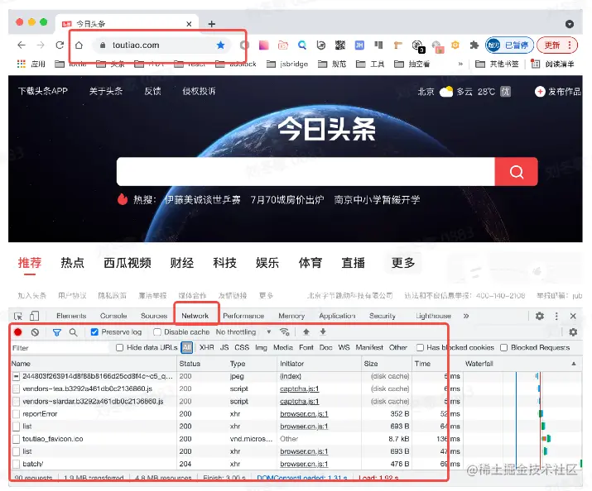Click 下载头条APP link

tap(43, 91)
